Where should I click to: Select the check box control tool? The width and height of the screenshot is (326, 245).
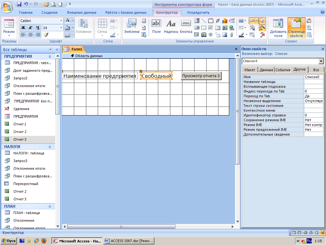click(211, 28)
